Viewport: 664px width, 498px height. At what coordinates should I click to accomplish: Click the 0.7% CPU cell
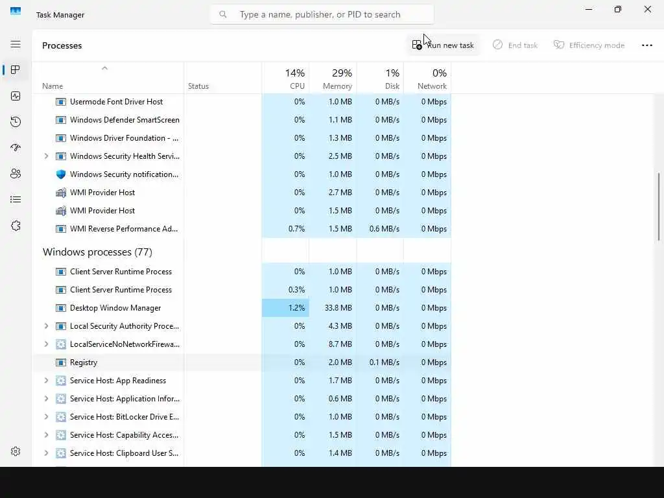[x=285, y=229]
